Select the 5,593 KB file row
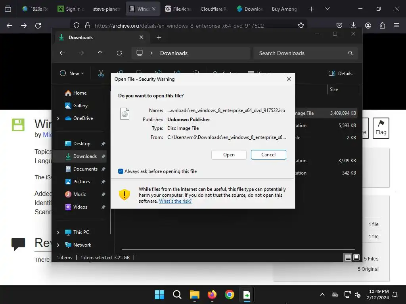The image size is (406, 304). click(326, 125)
